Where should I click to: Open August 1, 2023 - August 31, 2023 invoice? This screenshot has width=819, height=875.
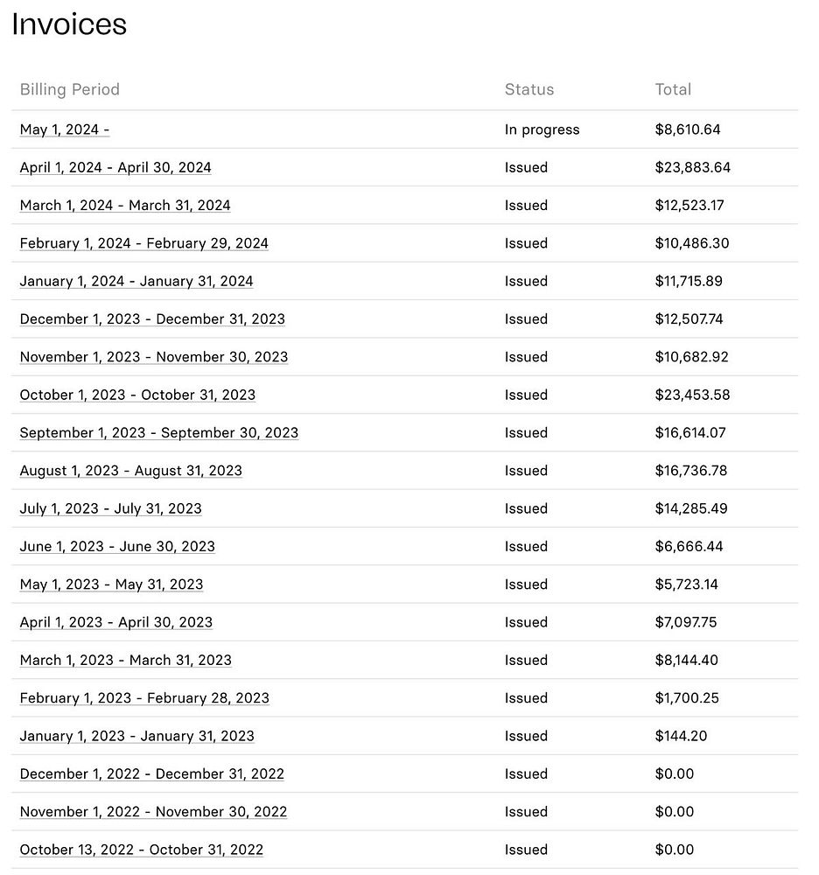(130, 471)
